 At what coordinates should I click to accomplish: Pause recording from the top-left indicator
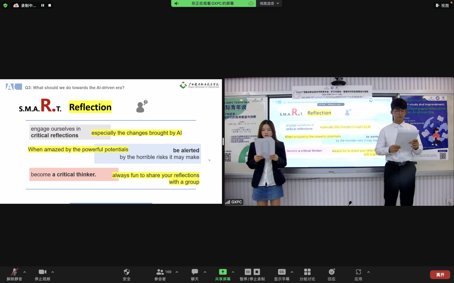(x=43, y=5)
